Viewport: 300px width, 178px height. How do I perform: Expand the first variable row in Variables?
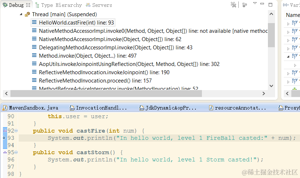coord(288,24)
